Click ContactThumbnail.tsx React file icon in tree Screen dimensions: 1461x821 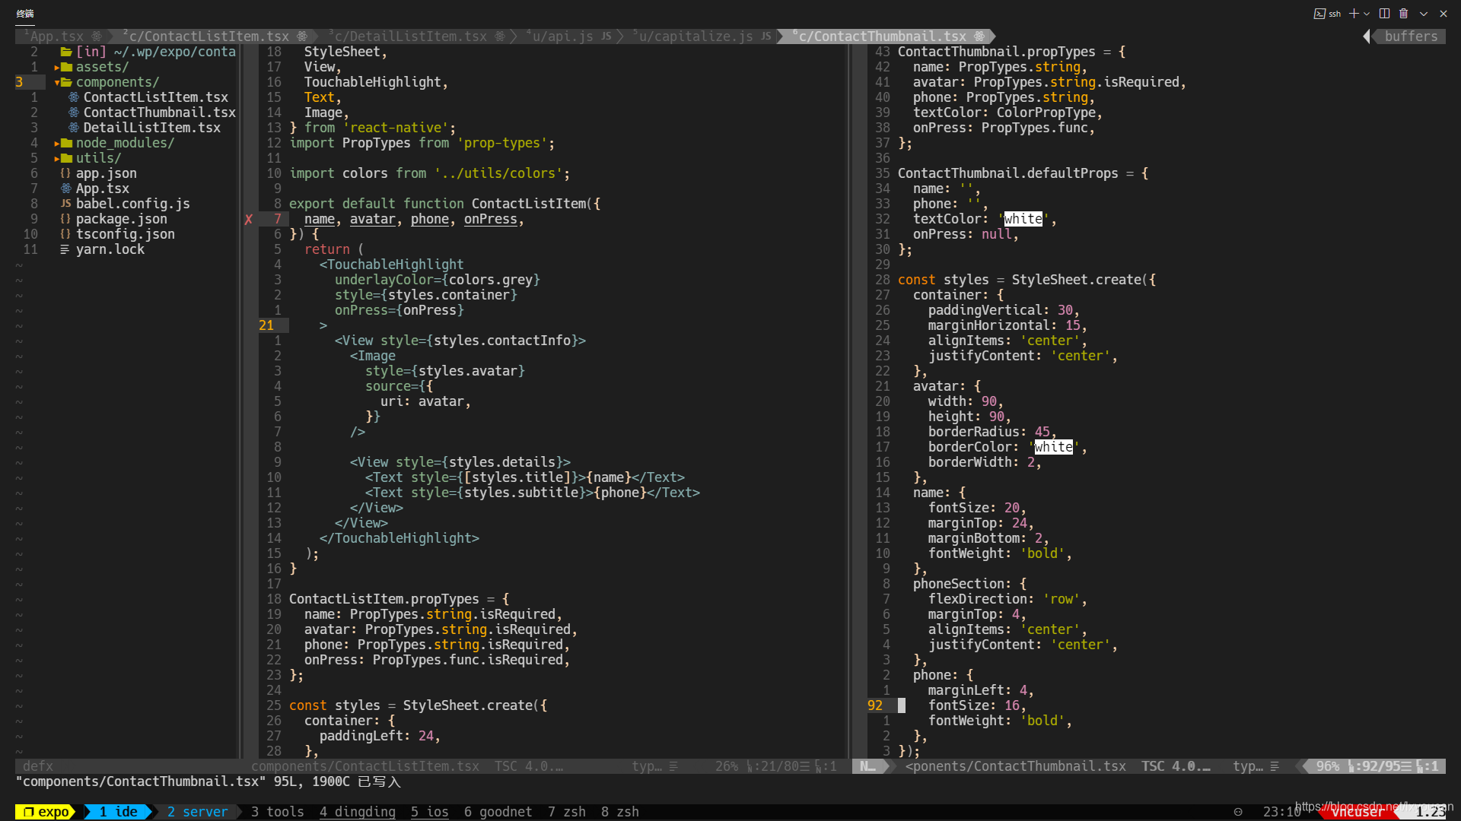pos(74,113)
